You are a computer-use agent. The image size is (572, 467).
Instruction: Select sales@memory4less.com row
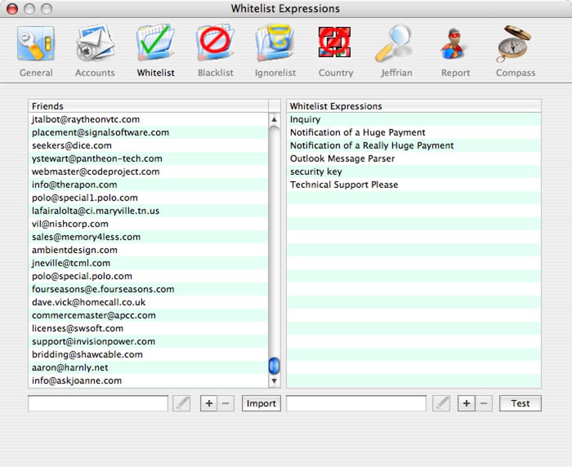[148, 237]
